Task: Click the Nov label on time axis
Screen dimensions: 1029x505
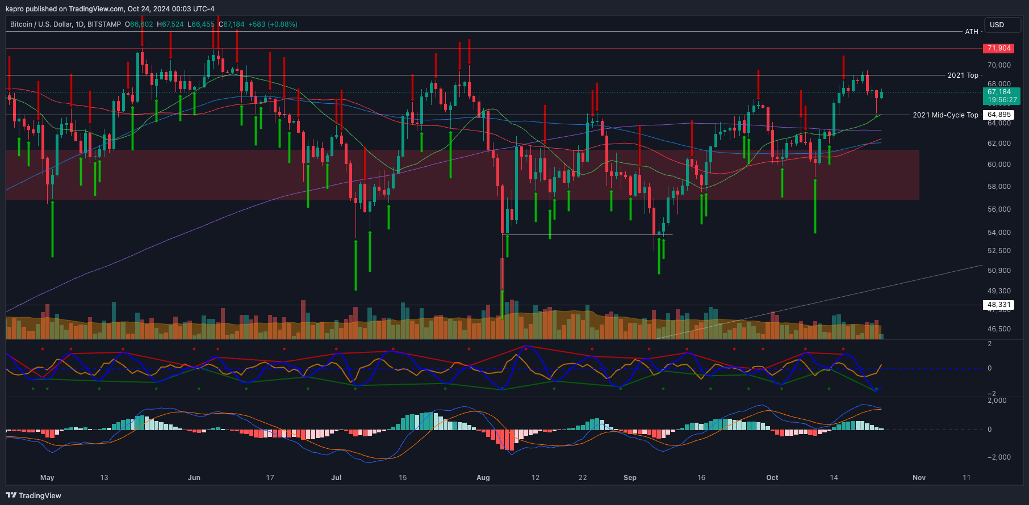Action: tap(919, 478)
